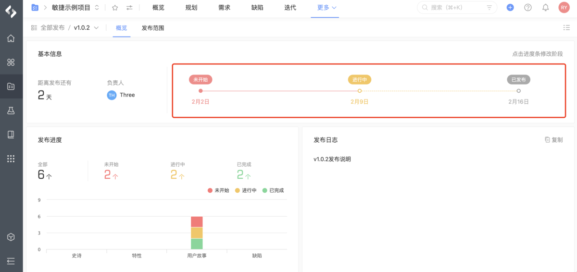Click the v1.0.2发布说明 log text
Image resolution: width=577 pixels, height=272 pixels.
[x=332, y=159]
